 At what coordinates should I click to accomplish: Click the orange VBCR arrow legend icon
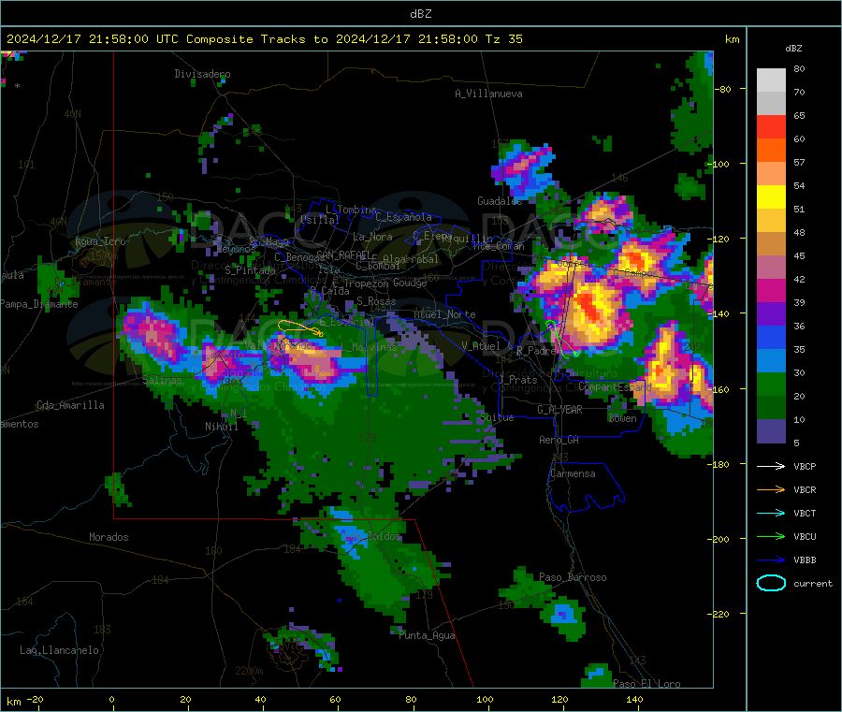771,489
